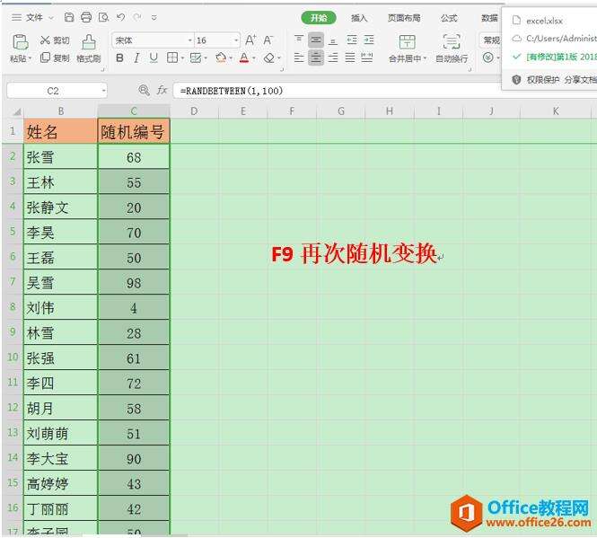Click the zoom magnifier icon beside fx
This screenshot has width=597, height=538.
(x=144, y=91)
